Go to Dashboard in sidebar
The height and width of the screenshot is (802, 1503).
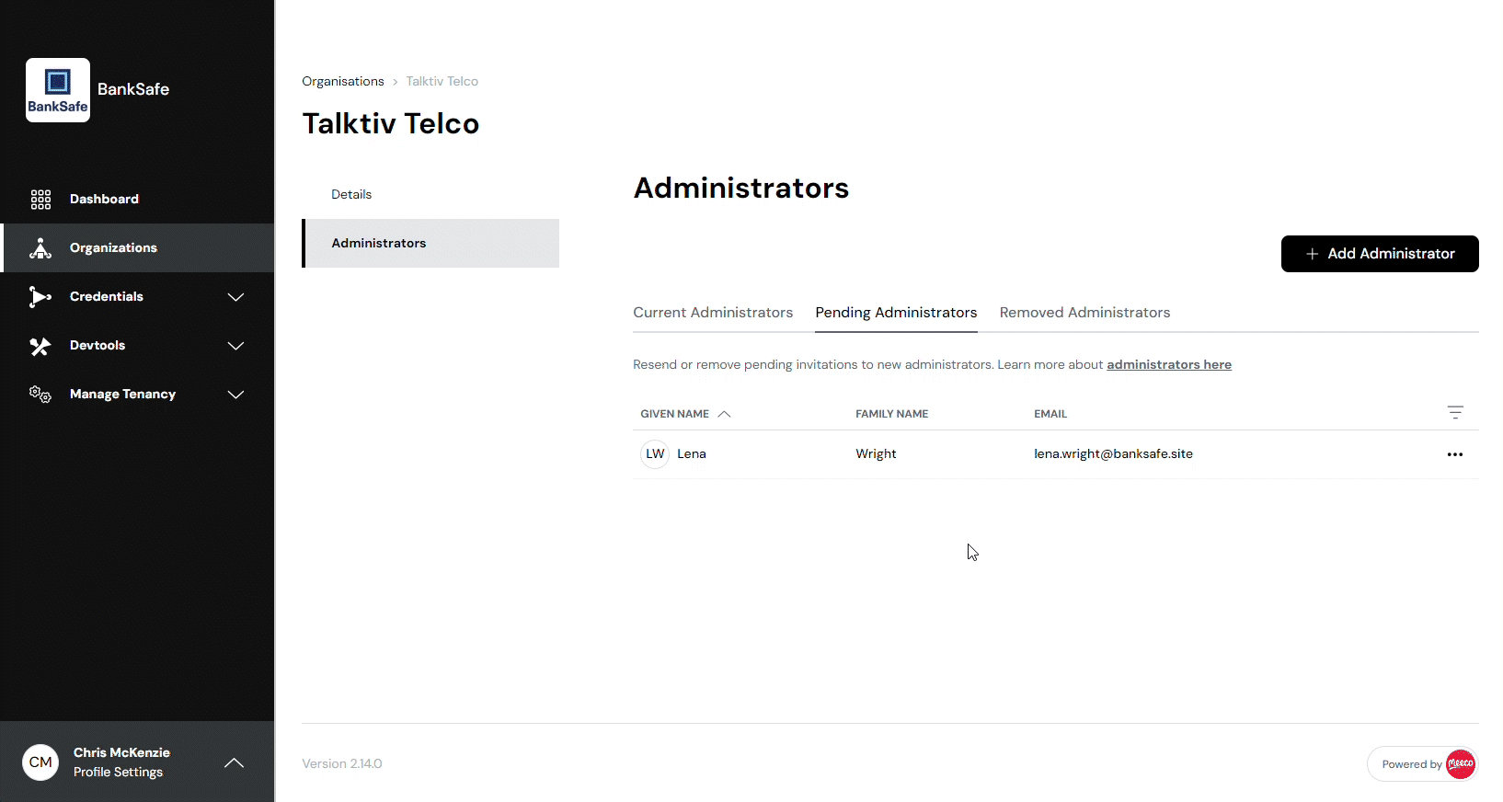137,199
